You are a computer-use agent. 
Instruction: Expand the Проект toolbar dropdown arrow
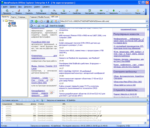tap(69, 12)
